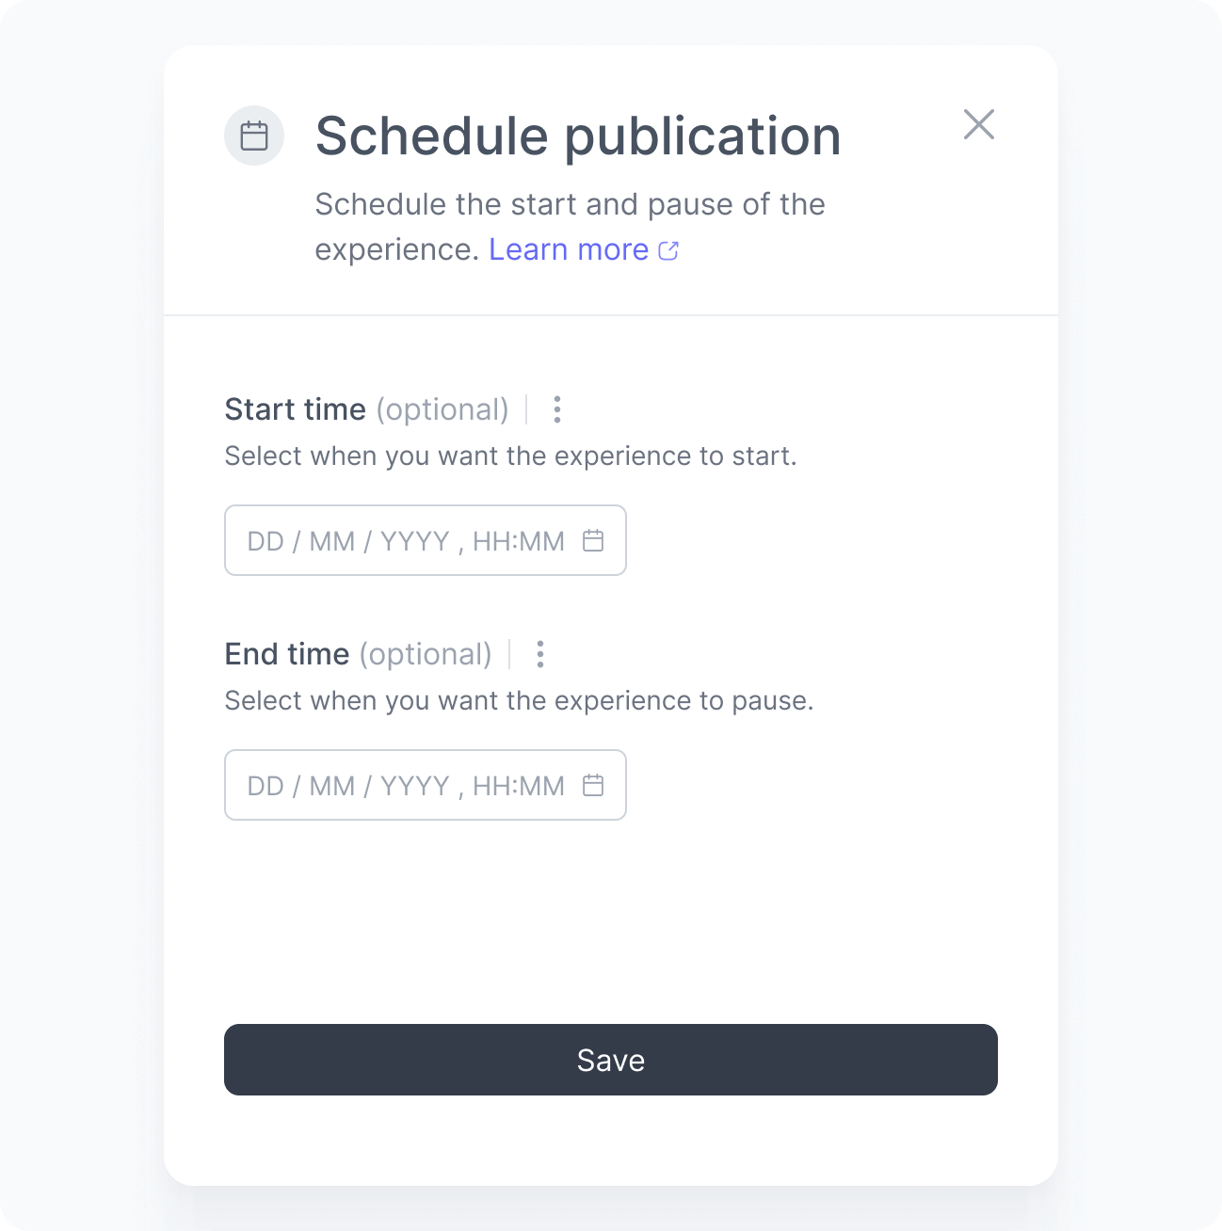Viewport: 1222px width, 1231px height.
Task: Click the Start time optional label
Action: click(x=442, y=409)
